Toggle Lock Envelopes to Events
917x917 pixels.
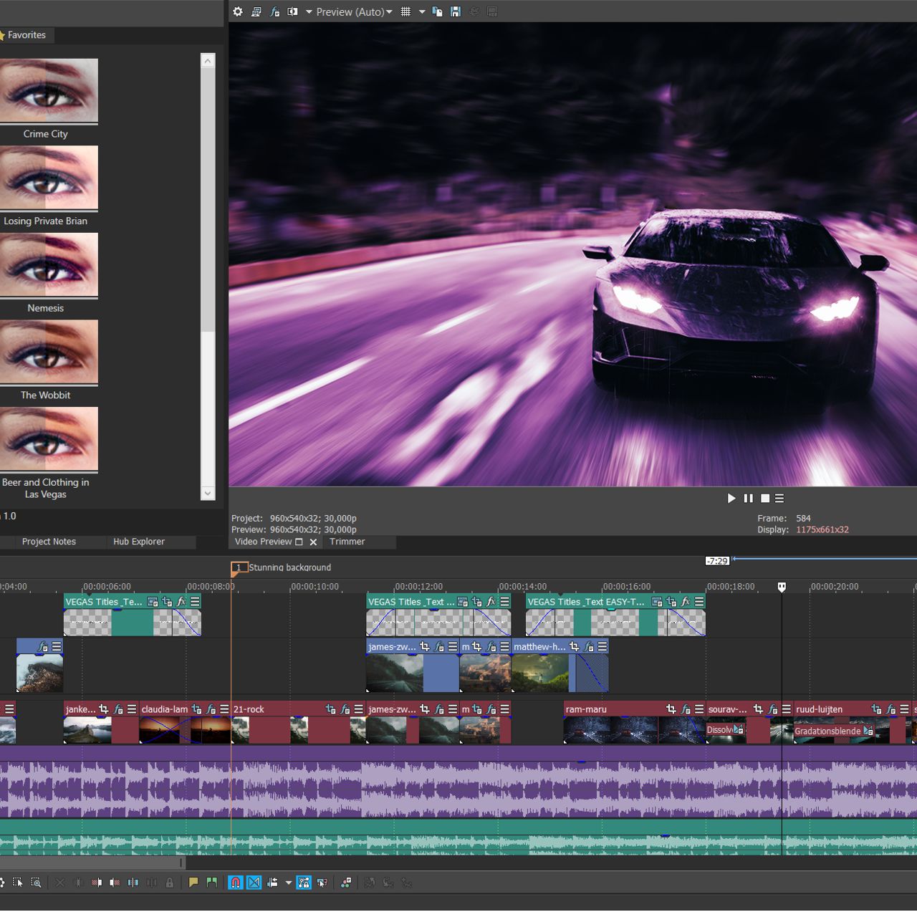click(304, 882)
